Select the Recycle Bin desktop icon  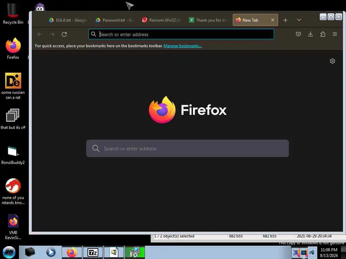point(13,13)
